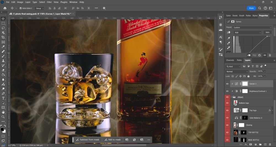Switch to the Channels tab
276x147 pixels.
230,60
